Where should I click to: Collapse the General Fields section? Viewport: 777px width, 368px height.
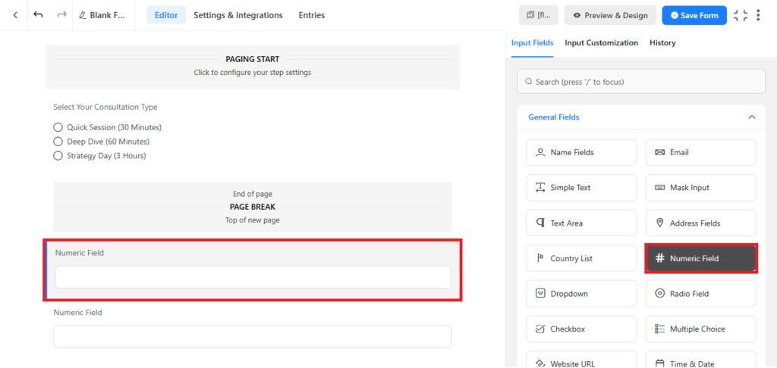751,117
